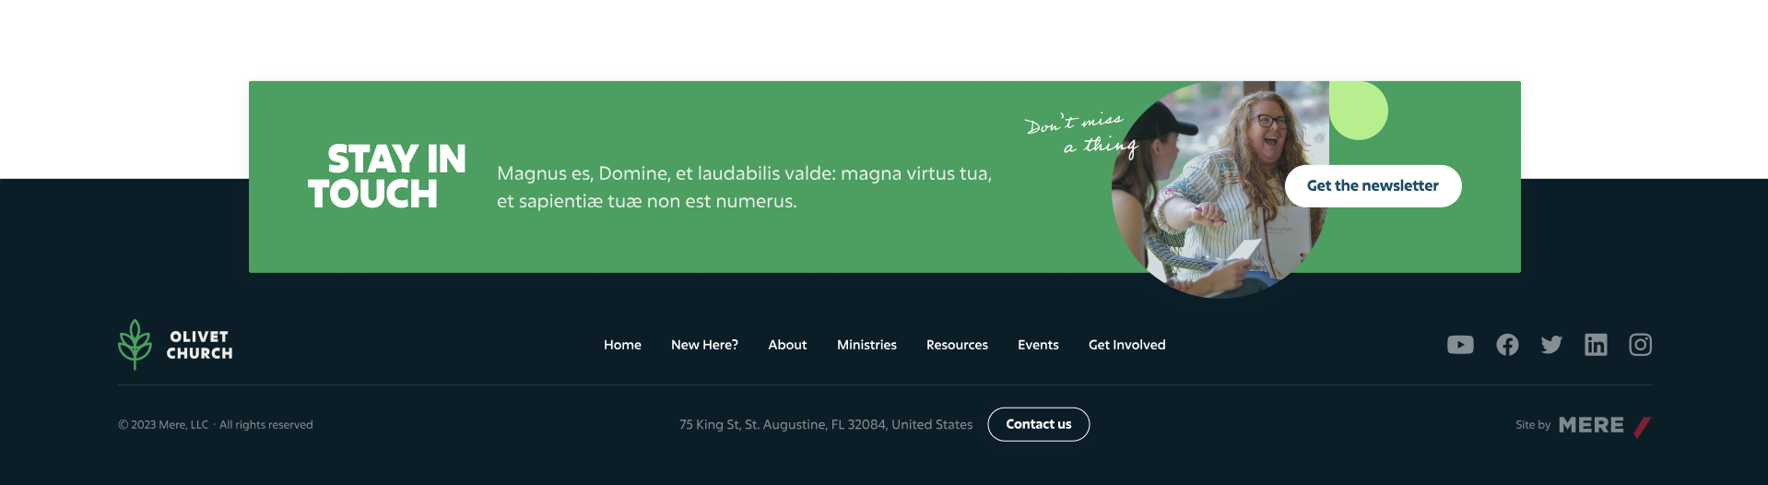Screen dimensions: 1768x485
Task: Open the Resources footer link
Action: pos(957,345)
